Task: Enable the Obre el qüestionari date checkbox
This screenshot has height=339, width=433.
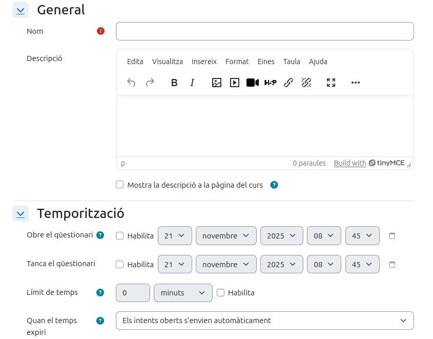Action: pos(120,236)
